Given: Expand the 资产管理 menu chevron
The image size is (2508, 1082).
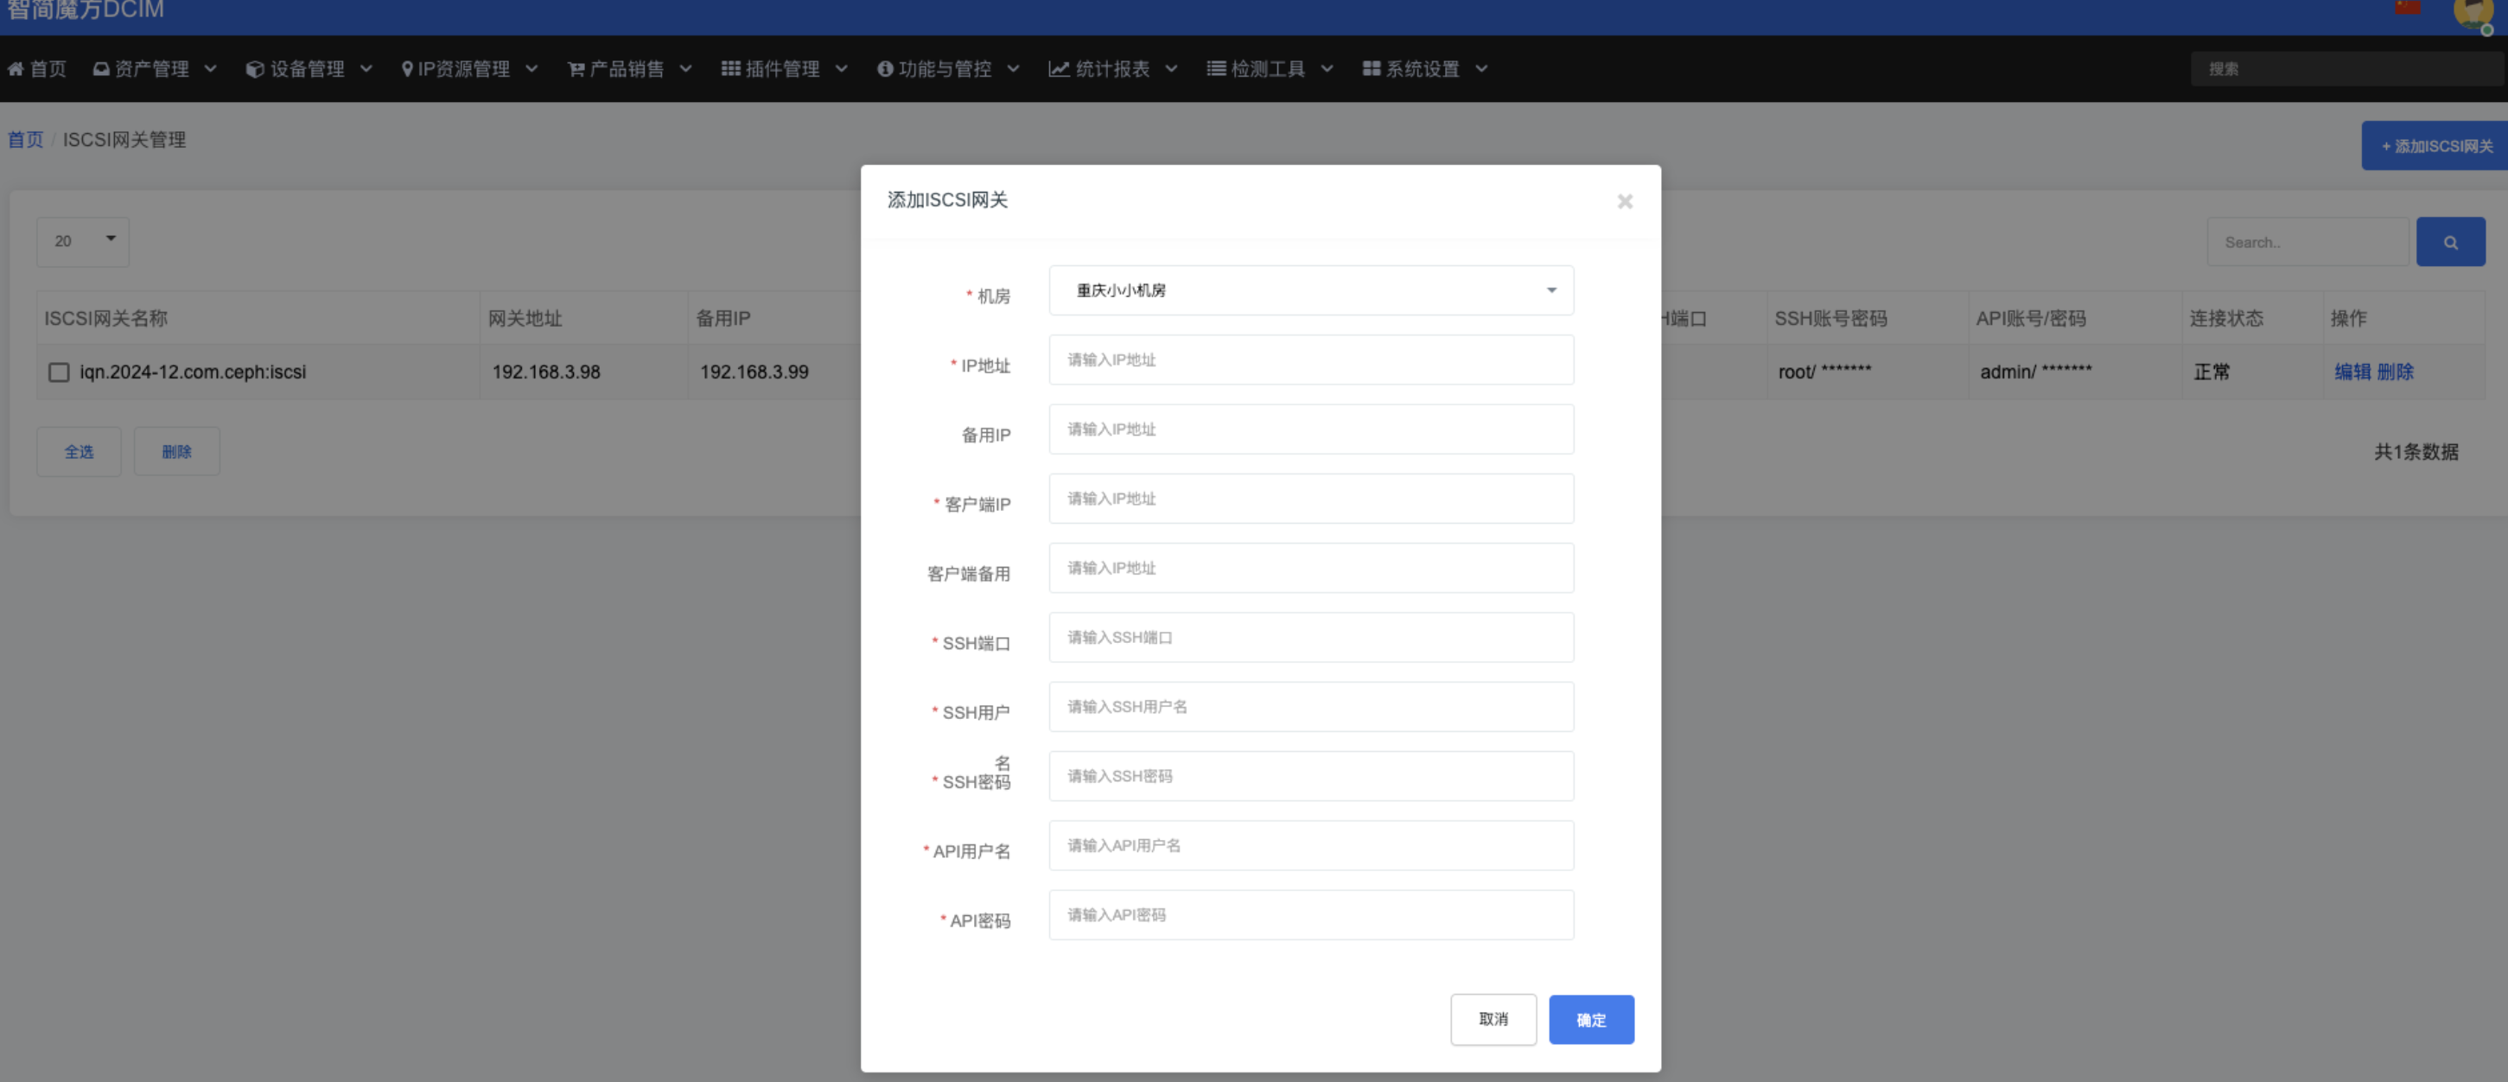Looking at the screenshot, I should 210,69.
